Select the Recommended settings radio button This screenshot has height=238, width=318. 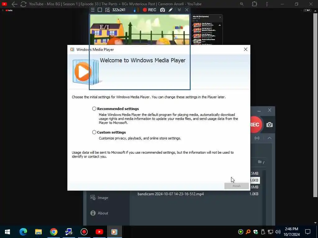coord(94,109)
